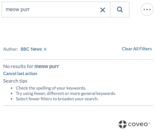Click the bullet before the fewer filters tip
The image size is (155, 131).
pyautogui.click(x=12, y=99)
